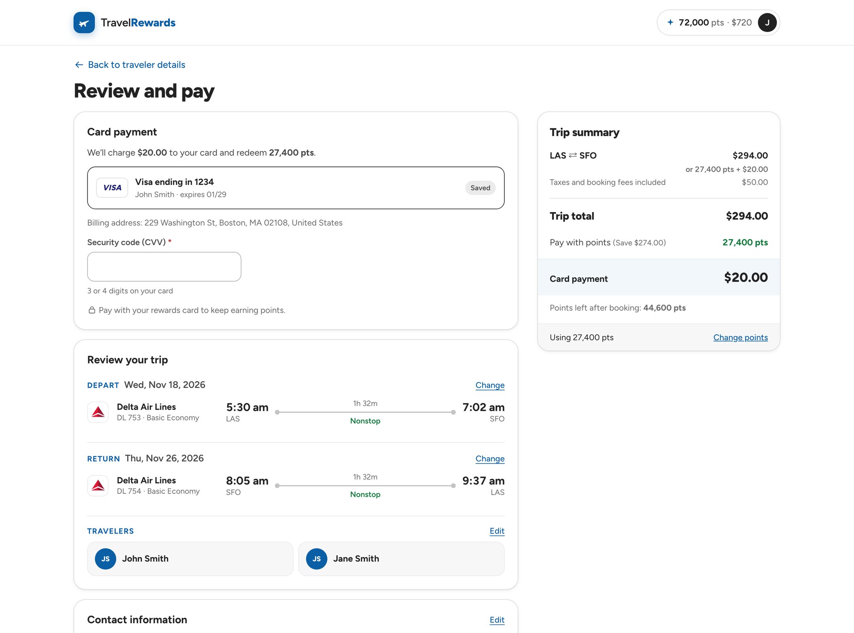Edit contact information
Viewport: 854px width, 633px height.
click(x=497, y=620)
